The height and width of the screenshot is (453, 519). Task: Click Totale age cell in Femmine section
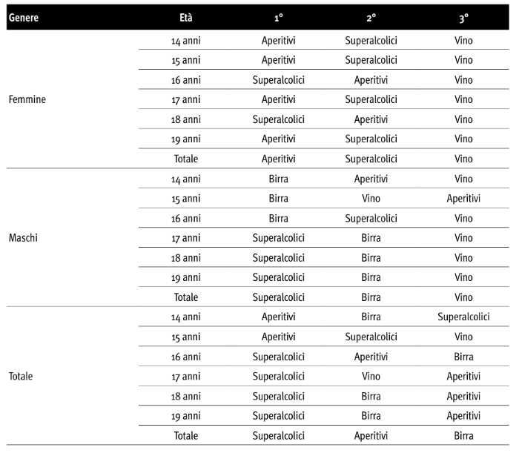[x=186, y=159]
